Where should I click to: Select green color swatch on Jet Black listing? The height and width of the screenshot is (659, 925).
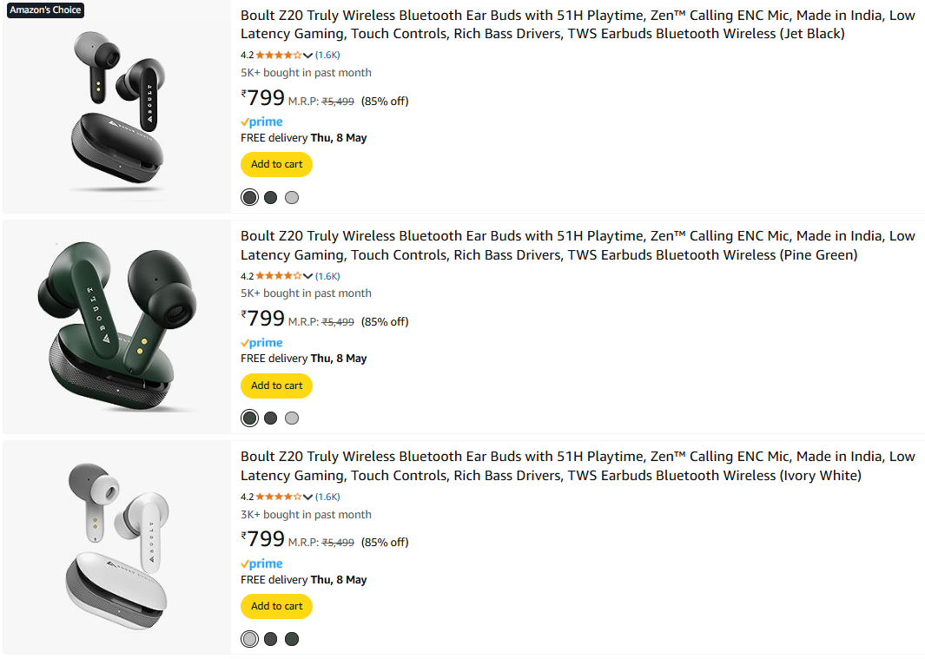tap(271, 198)
